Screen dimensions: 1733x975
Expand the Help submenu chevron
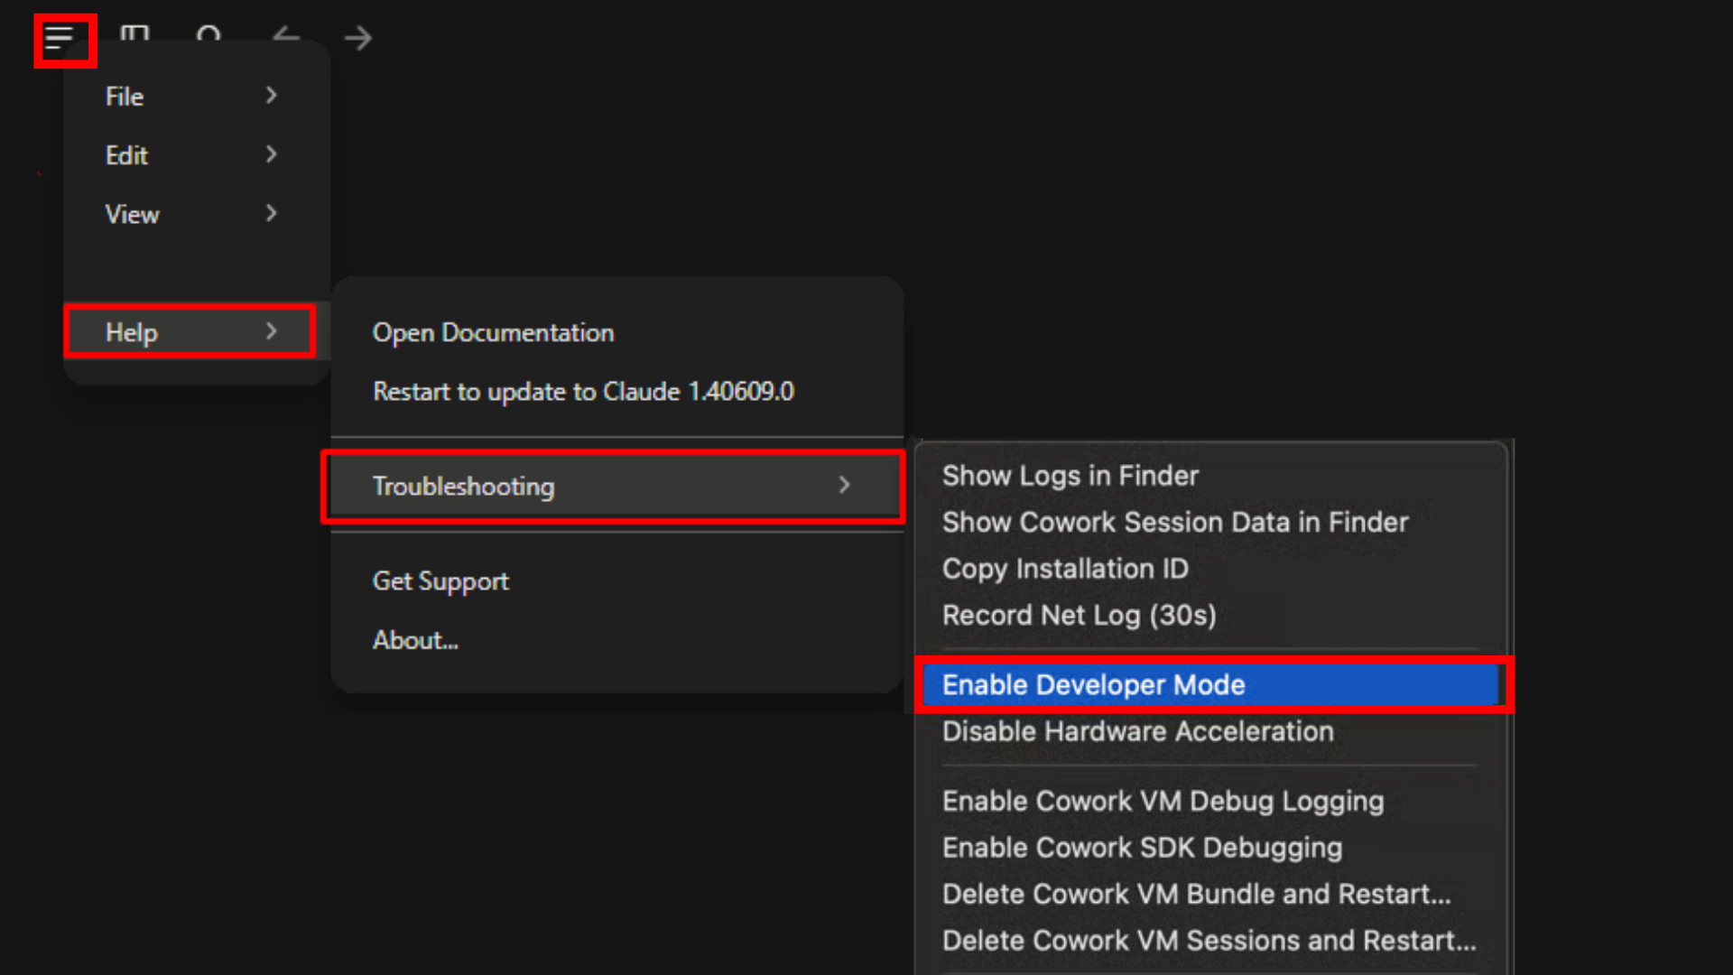271,331
